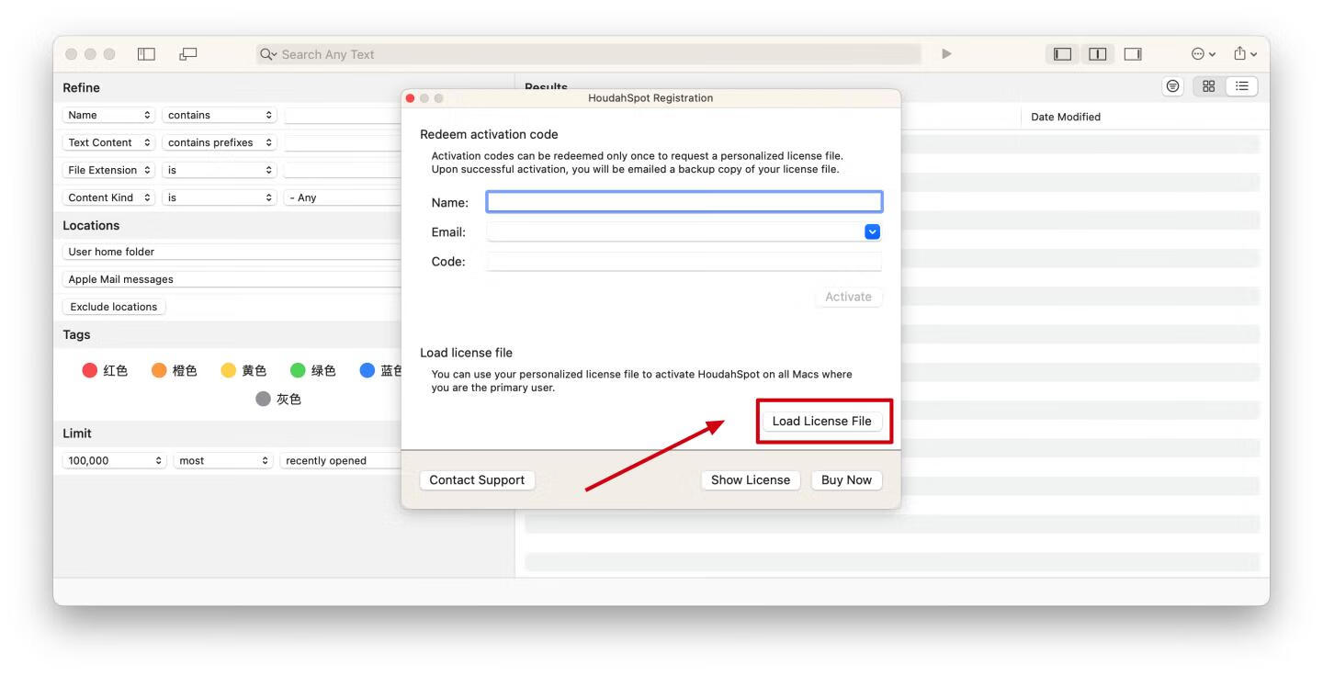Select the blue 蓝色 tag

[x=380, y=370]
